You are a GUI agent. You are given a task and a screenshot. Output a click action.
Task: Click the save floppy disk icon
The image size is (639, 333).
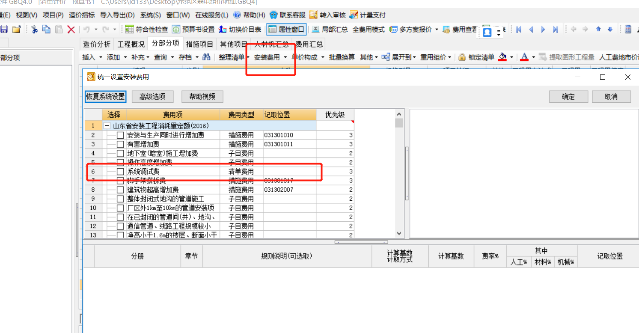tap(4, 30)
